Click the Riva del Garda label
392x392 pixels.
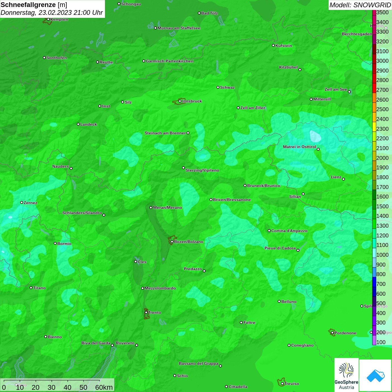tap(96, 343)
